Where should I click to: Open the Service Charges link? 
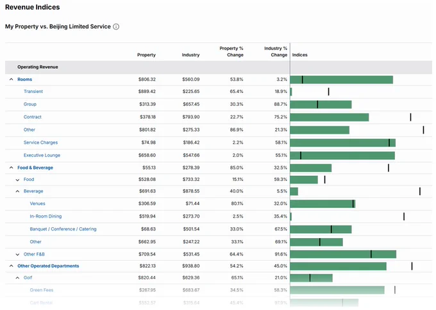pos(40,142)
